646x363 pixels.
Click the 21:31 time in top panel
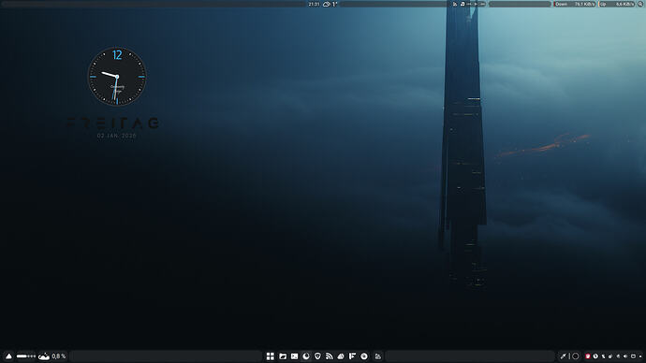(314, 4)
